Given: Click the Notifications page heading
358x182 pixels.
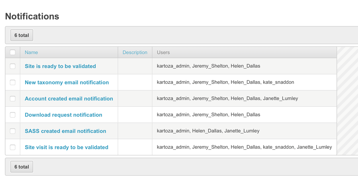Looking at the screenshot, I should 32,16.
